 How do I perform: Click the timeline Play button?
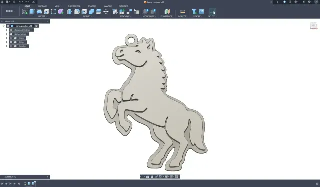10,184
